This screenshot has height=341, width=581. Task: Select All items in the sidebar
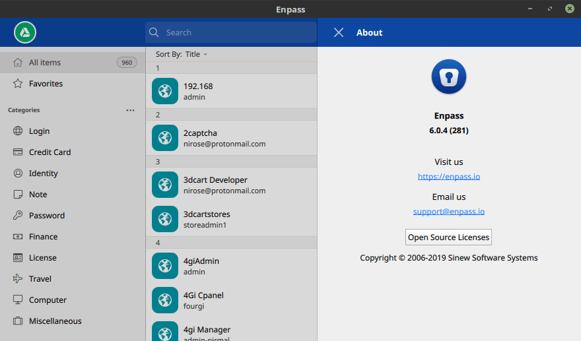[x=73, y=62]
